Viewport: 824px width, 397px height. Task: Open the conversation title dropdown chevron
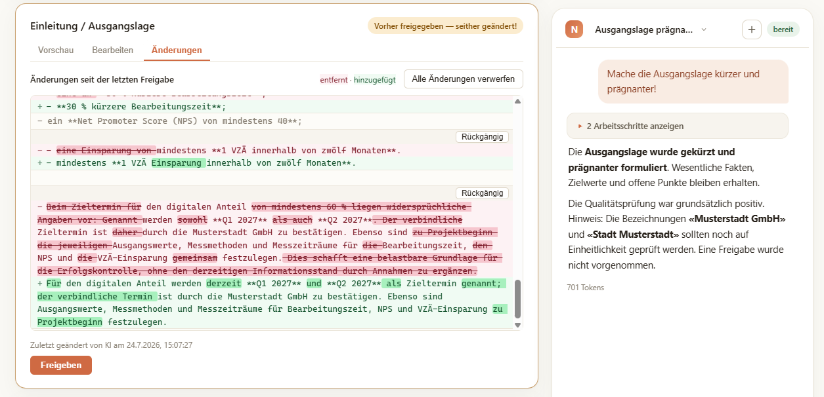704,29
